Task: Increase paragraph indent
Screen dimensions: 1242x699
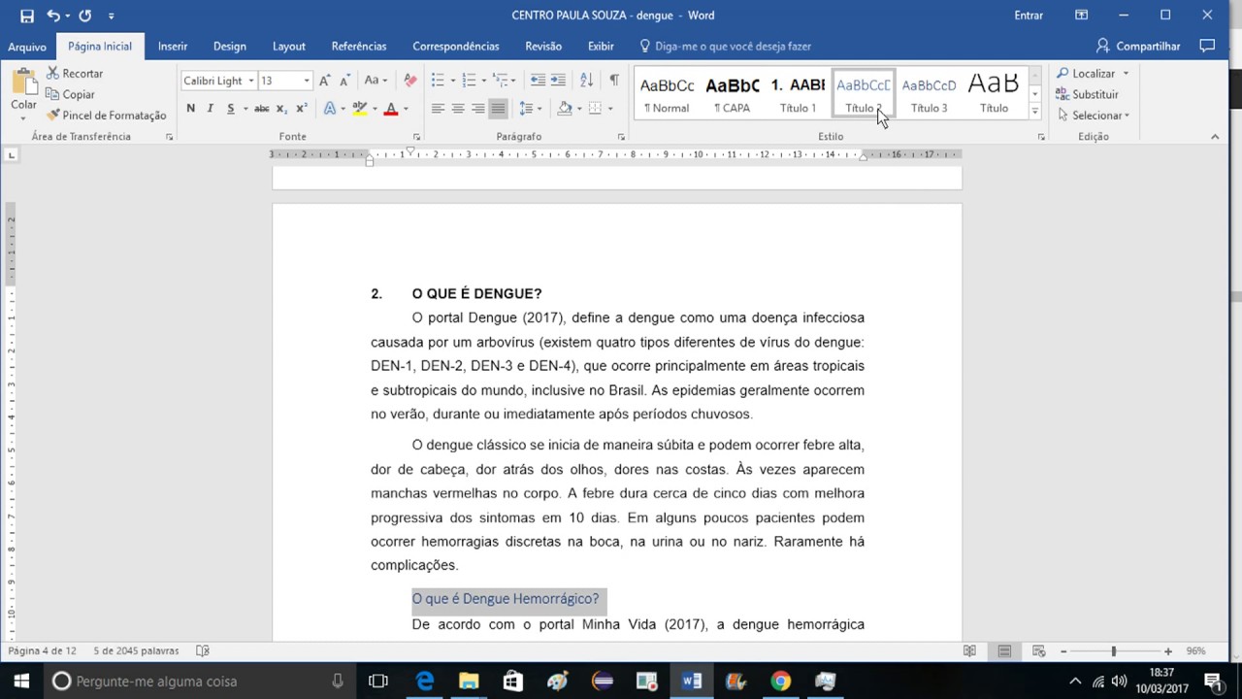Action: coord(558,81)
